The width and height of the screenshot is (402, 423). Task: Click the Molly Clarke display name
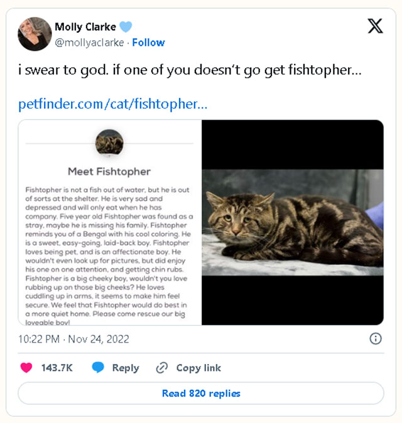[85, 26]
